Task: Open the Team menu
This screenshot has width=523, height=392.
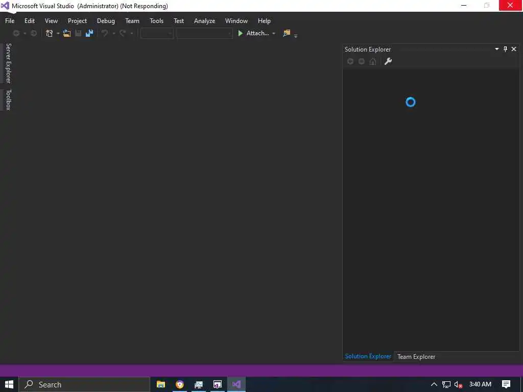Action: tap(132, 20)
